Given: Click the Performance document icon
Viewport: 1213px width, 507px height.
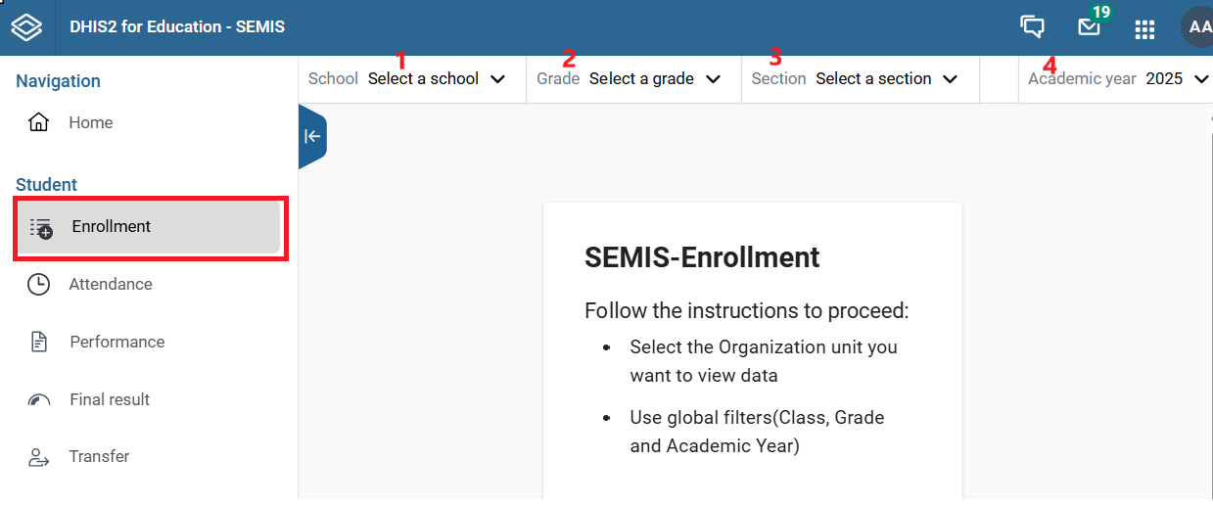Looking at the screenshot, I should tap(38, 342).
